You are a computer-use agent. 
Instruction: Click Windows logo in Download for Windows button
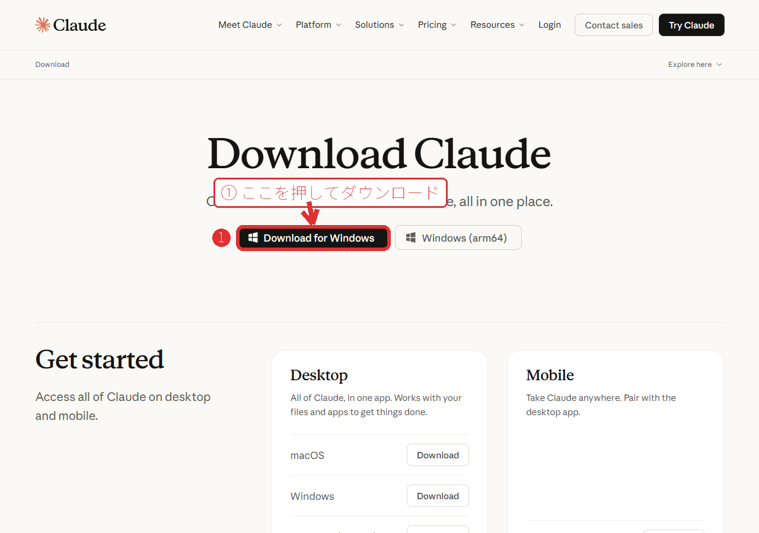pos(253,237)
